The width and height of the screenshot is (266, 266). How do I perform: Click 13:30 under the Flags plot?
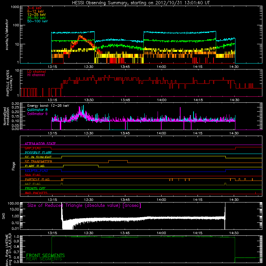89,200
